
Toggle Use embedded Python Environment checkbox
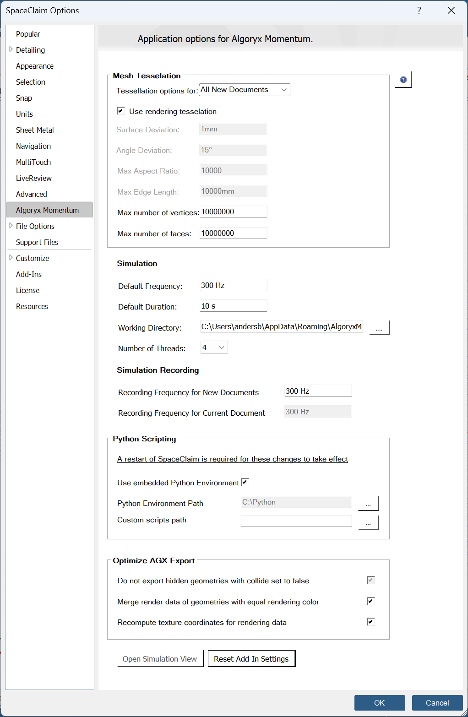tap(245, 482)
